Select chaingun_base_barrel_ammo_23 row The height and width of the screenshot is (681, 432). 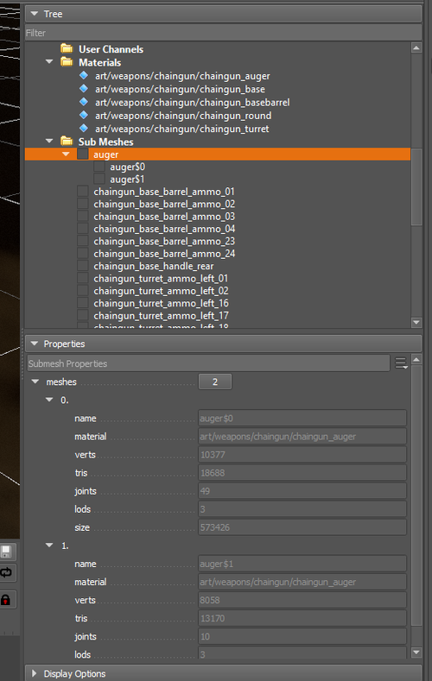(x=164, y=241)
